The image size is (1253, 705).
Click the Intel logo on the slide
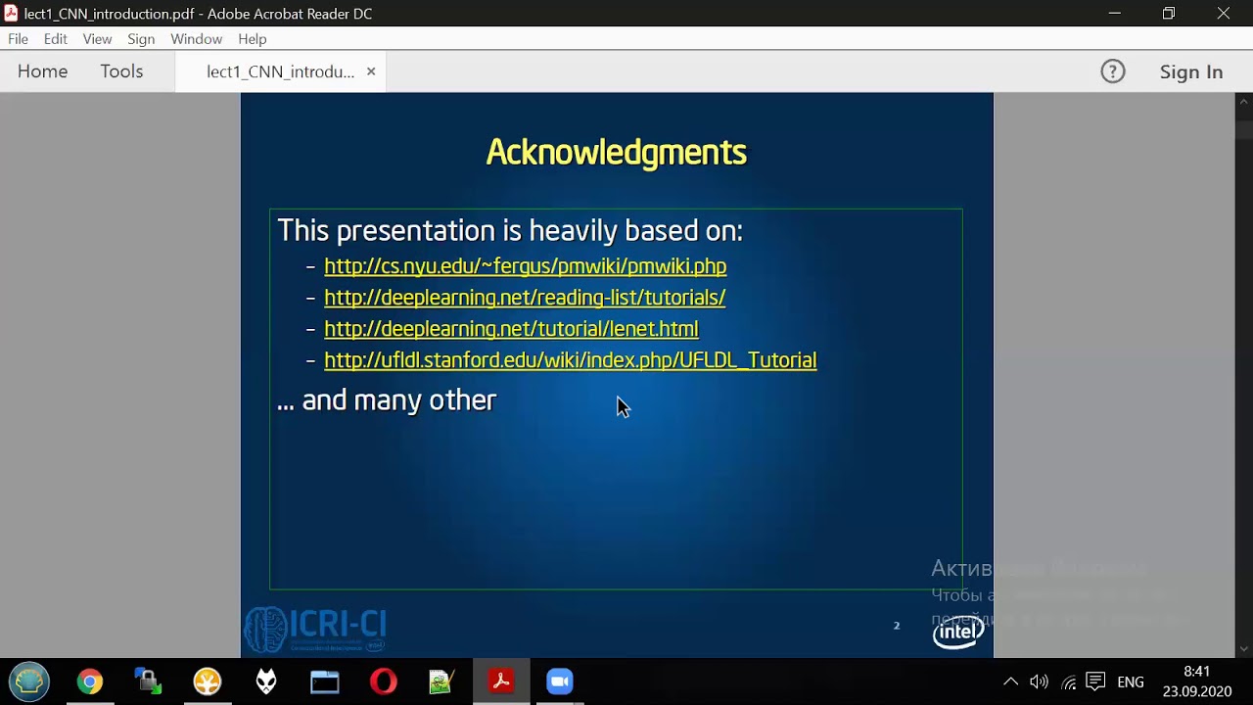coord(957,633)
